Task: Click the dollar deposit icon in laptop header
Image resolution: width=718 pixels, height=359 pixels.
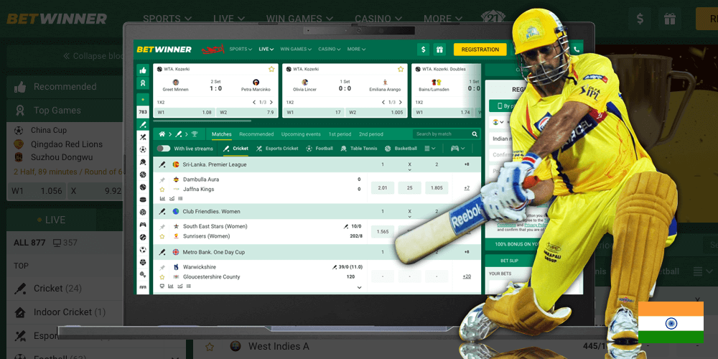Action: point(424,50)
